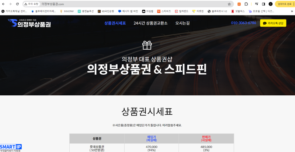Open the 프로필 선택 디즈니 bookmark
This screenshot has width=295, height=152.
261,11
